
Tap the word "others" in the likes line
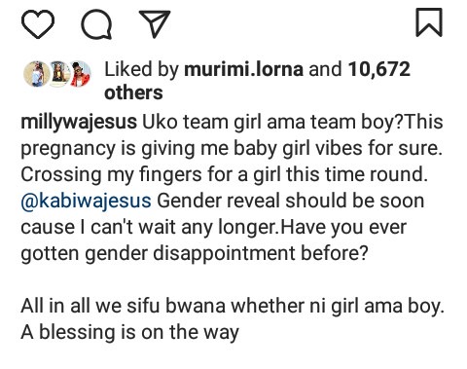[133, 92]
